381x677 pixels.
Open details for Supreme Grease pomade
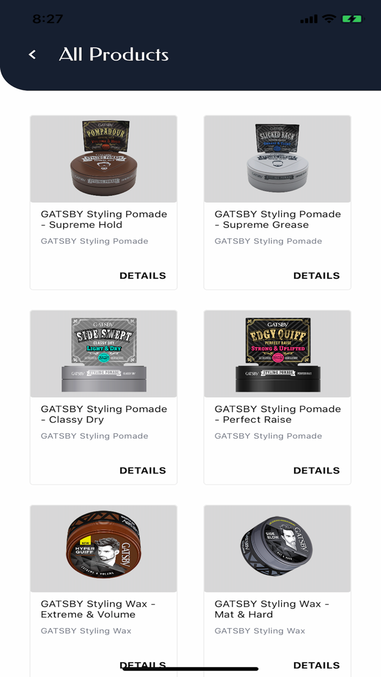tap(316, 275)
